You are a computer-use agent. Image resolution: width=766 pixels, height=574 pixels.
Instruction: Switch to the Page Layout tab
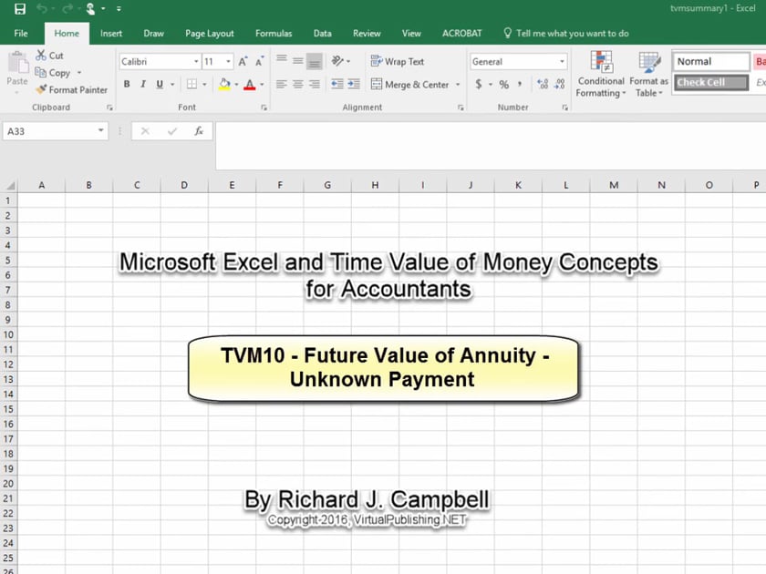tap(209, 33)
